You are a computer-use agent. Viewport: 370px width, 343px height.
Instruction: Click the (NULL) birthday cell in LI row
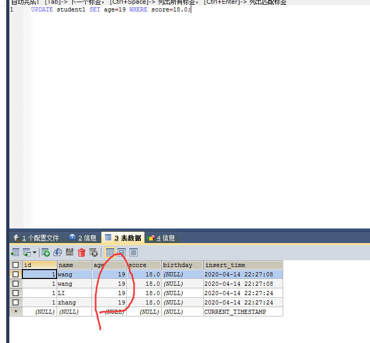coord(182,293)
